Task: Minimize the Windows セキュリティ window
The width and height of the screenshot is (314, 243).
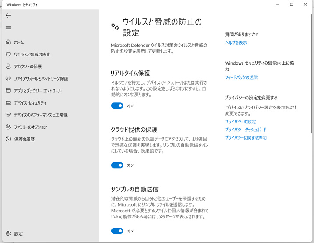Action: coord(278,4)
